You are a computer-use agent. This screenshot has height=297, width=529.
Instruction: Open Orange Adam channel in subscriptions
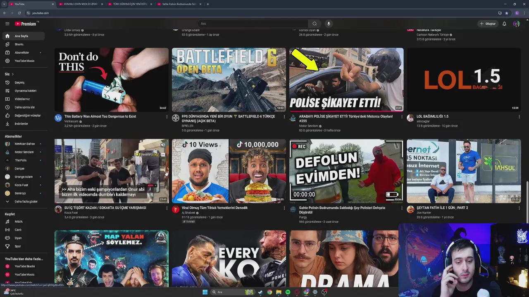23,177
